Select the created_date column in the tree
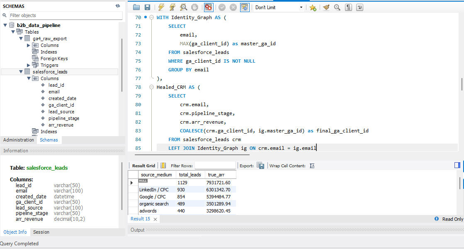The width and height of the screenshot is (464, 249). [63, 98]
